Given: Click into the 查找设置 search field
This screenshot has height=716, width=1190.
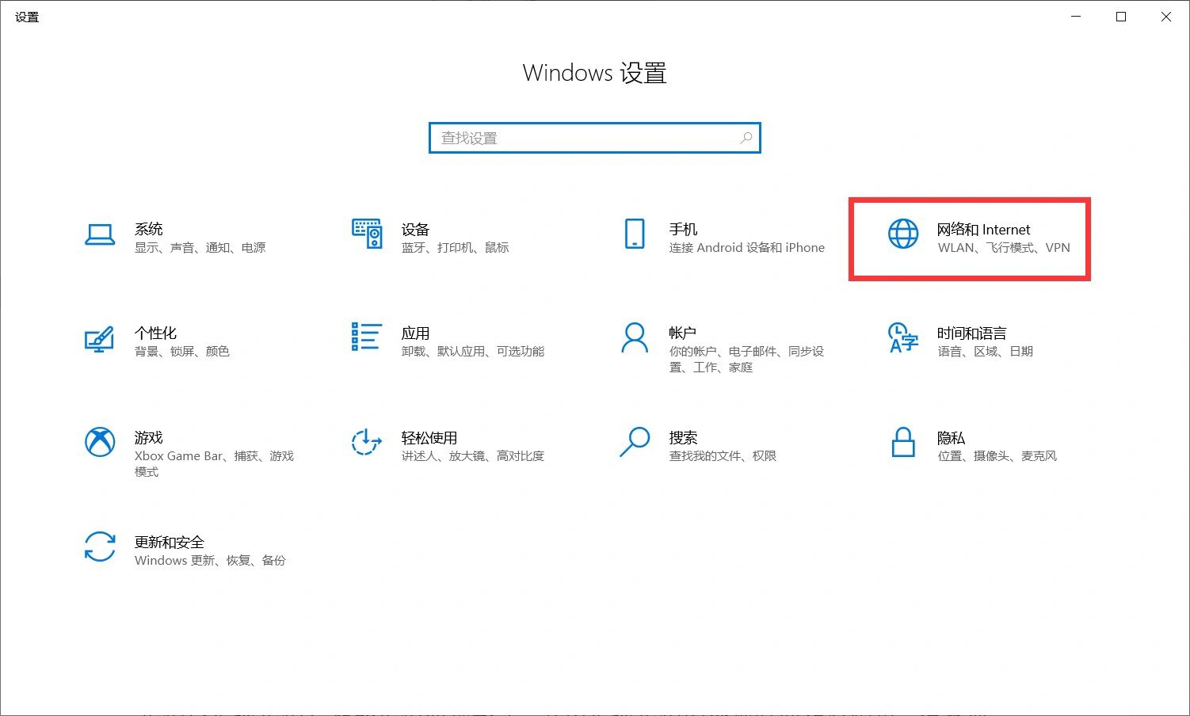Looking at the screenshot, I should (595, 138).
